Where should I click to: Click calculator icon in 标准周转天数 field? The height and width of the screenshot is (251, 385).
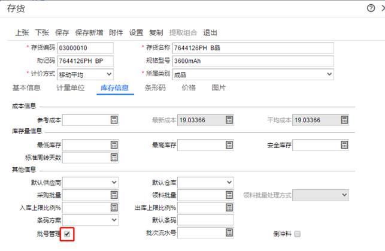point(114,157)
